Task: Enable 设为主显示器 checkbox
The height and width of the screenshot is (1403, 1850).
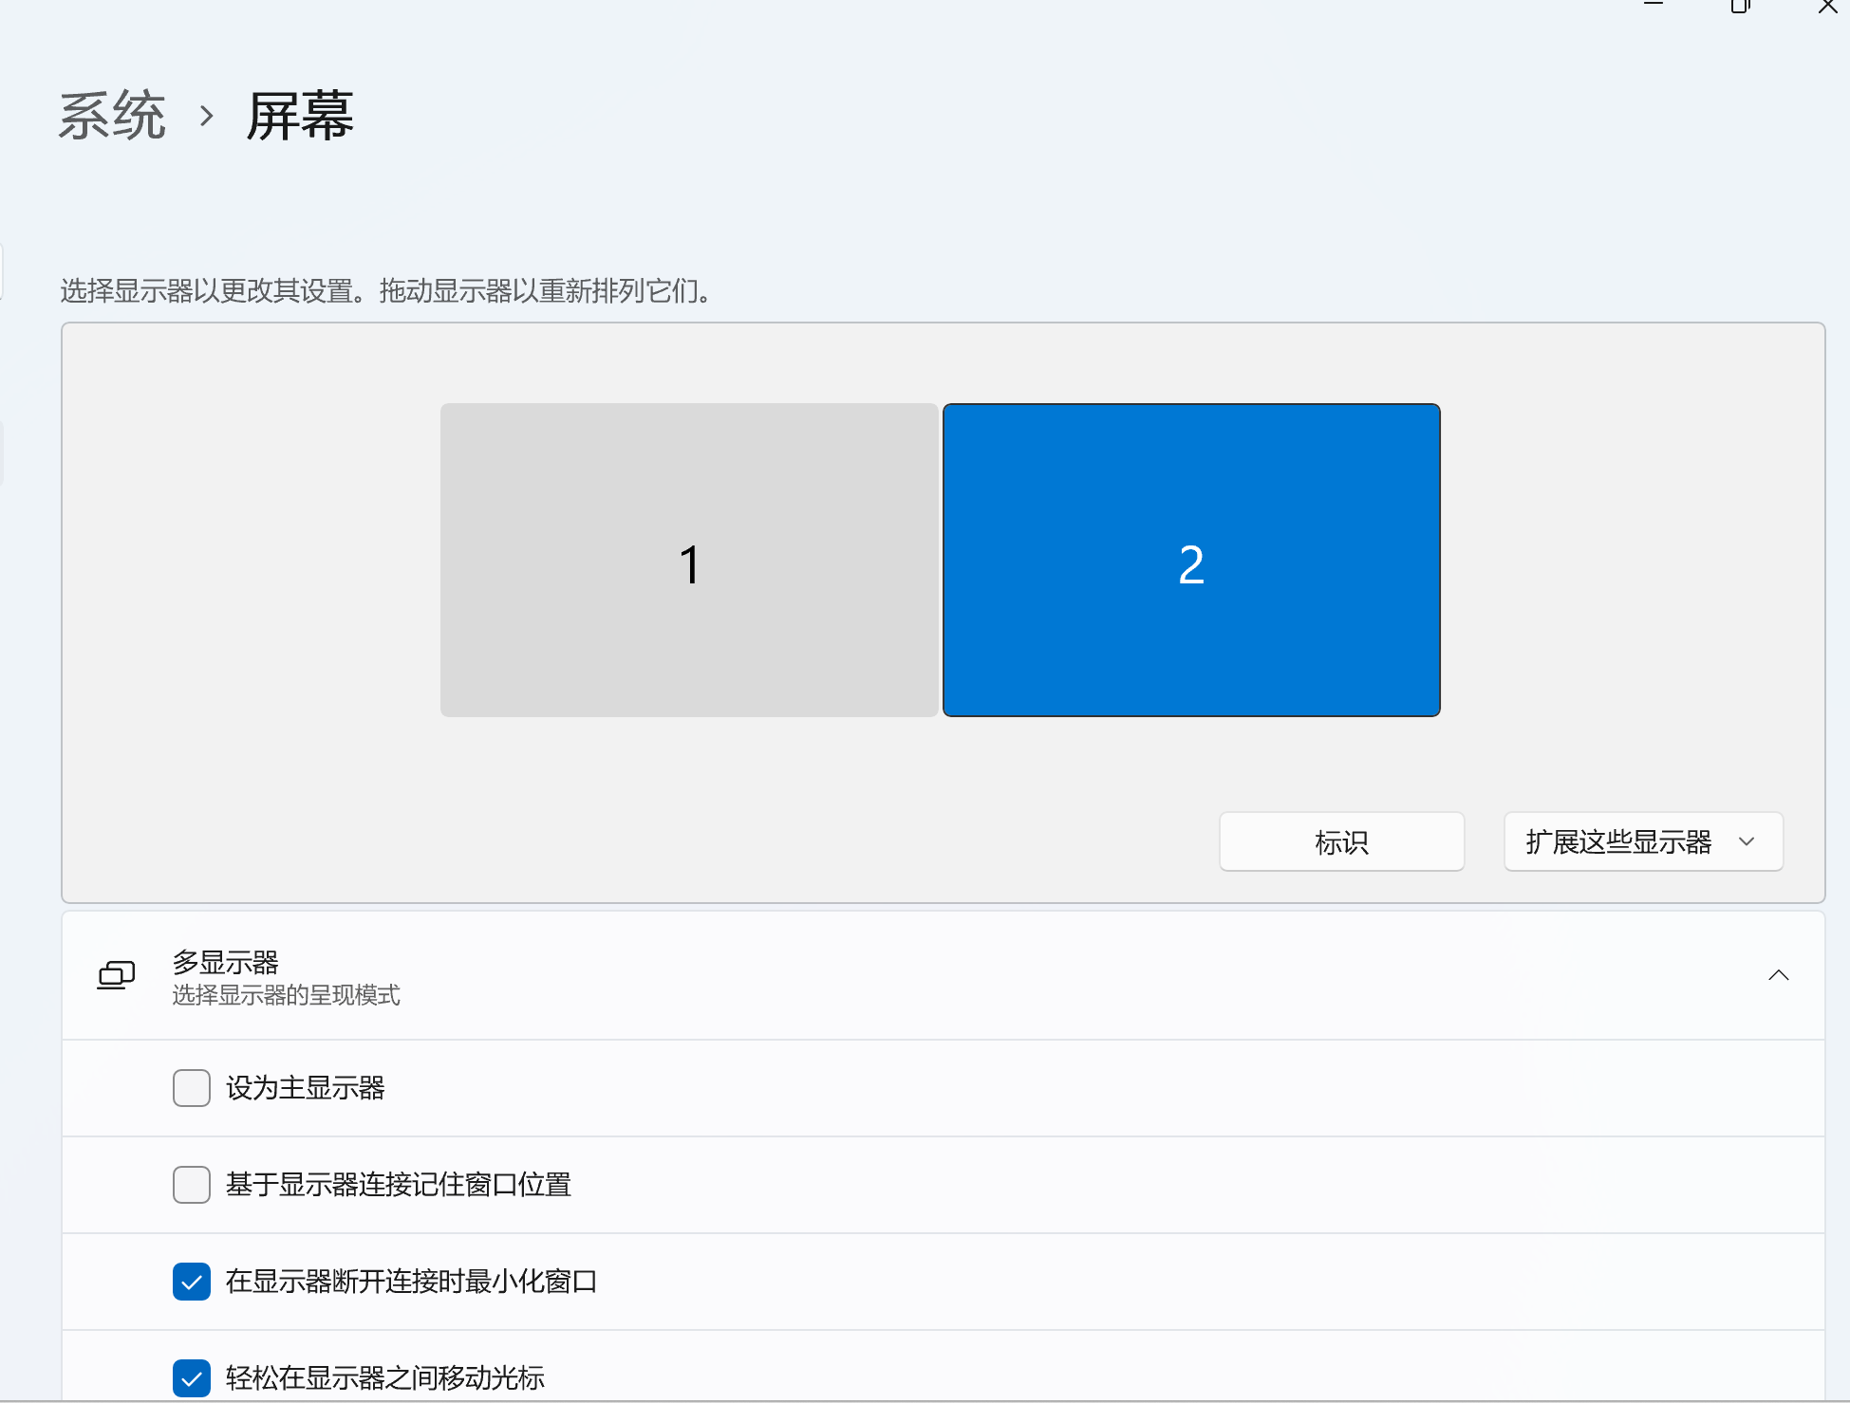Action: pyautogui.click(x=192, y=1088)
